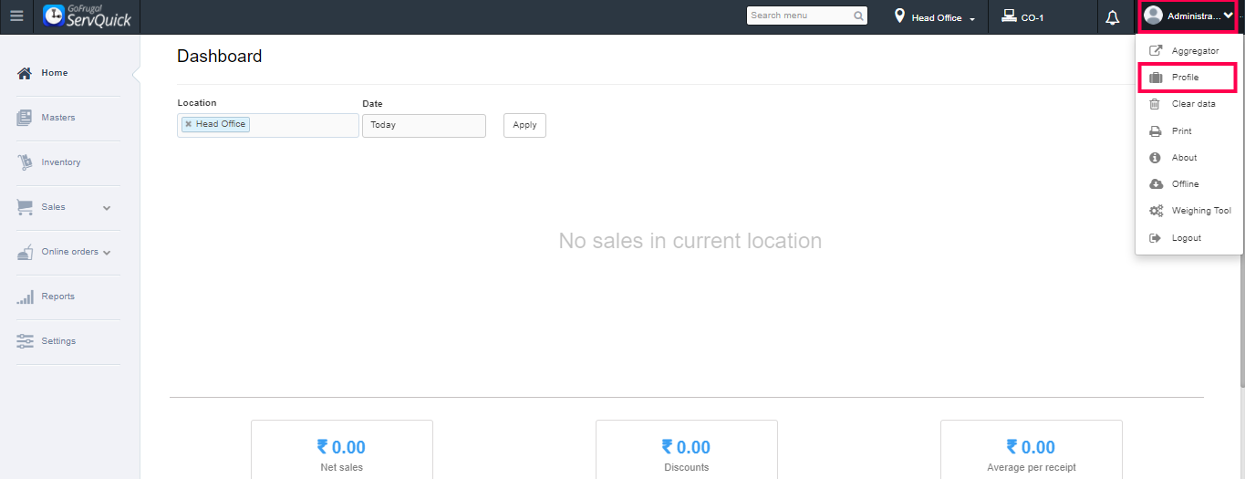1245x479 pixels.
Task: Open the Head Office location dropdown
Action: [x=936, y=17]
